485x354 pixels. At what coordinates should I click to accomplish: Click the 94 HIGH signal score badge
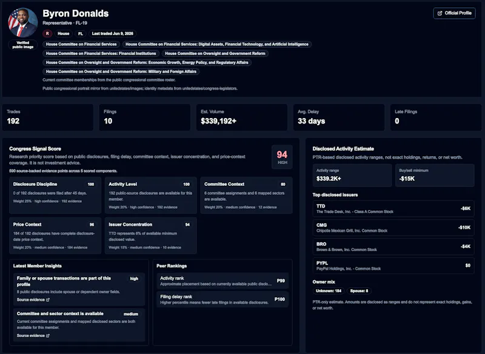(x=282, y=157)
